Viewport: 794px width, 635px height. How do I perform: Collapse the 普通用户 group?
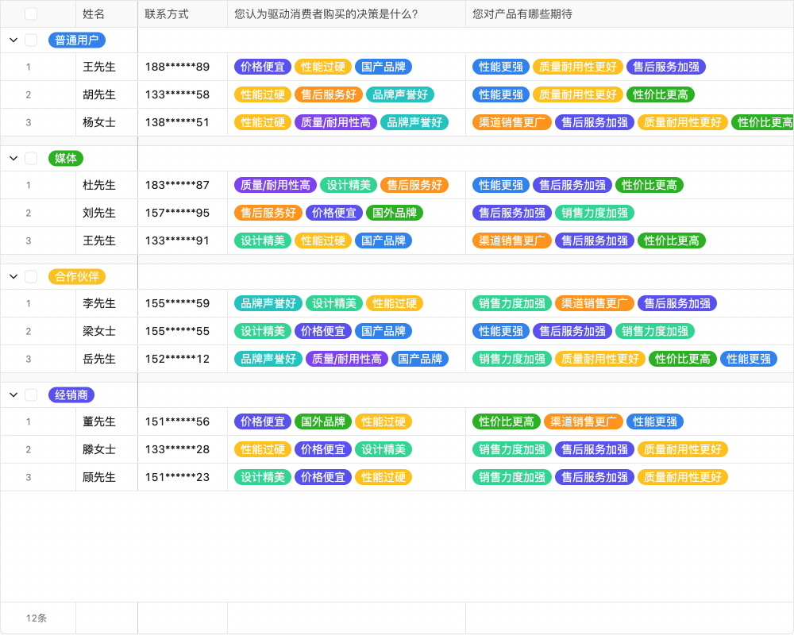pos(12,40)
